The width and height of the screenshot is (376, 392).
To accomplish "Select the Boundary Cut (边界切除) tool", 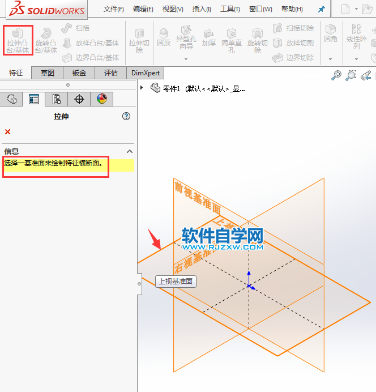I will pyautogui.click(x=293, y=58).
